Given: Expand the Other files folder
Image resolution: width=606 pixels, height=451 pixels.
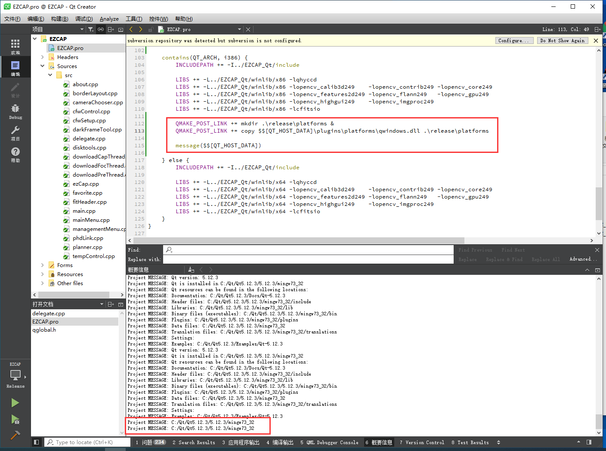Looking at the screenshot, I should coord(42,283).
